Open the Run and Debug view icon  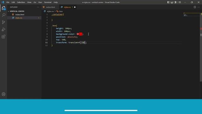(3, 29)
